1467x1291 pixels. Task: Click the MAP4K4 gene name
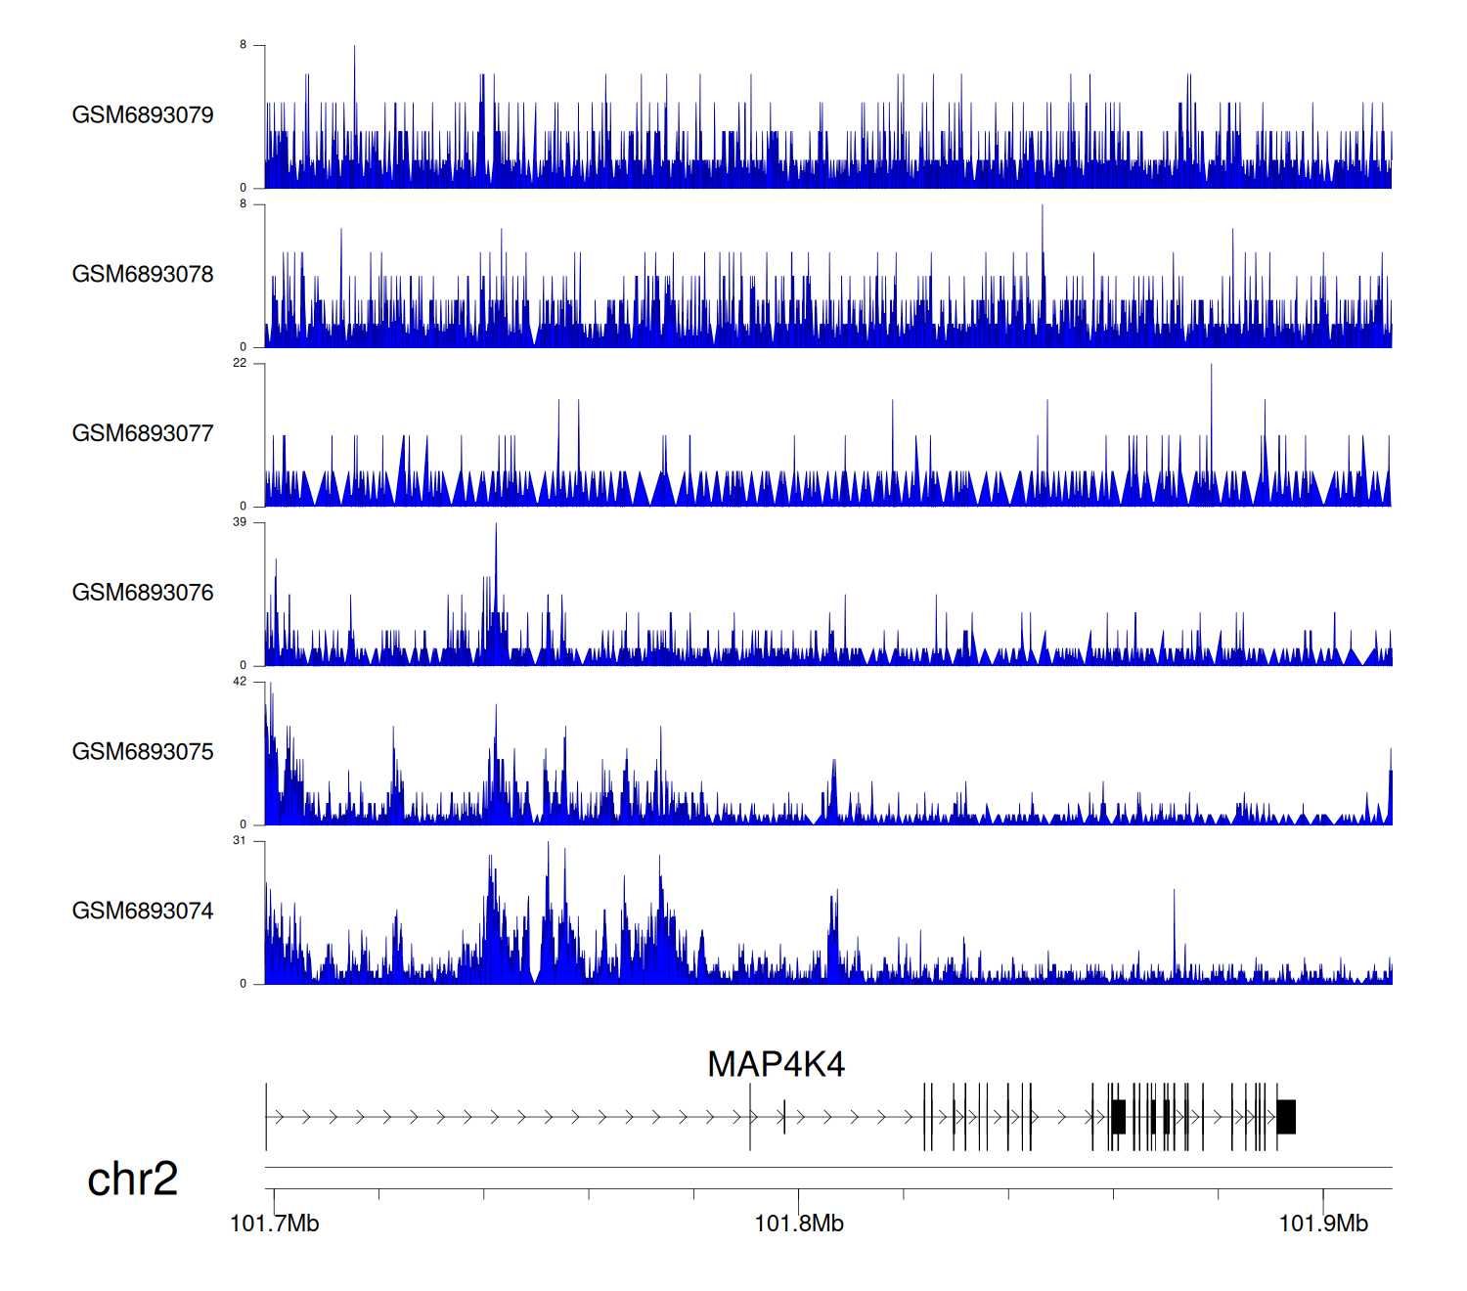[776, 1064]
